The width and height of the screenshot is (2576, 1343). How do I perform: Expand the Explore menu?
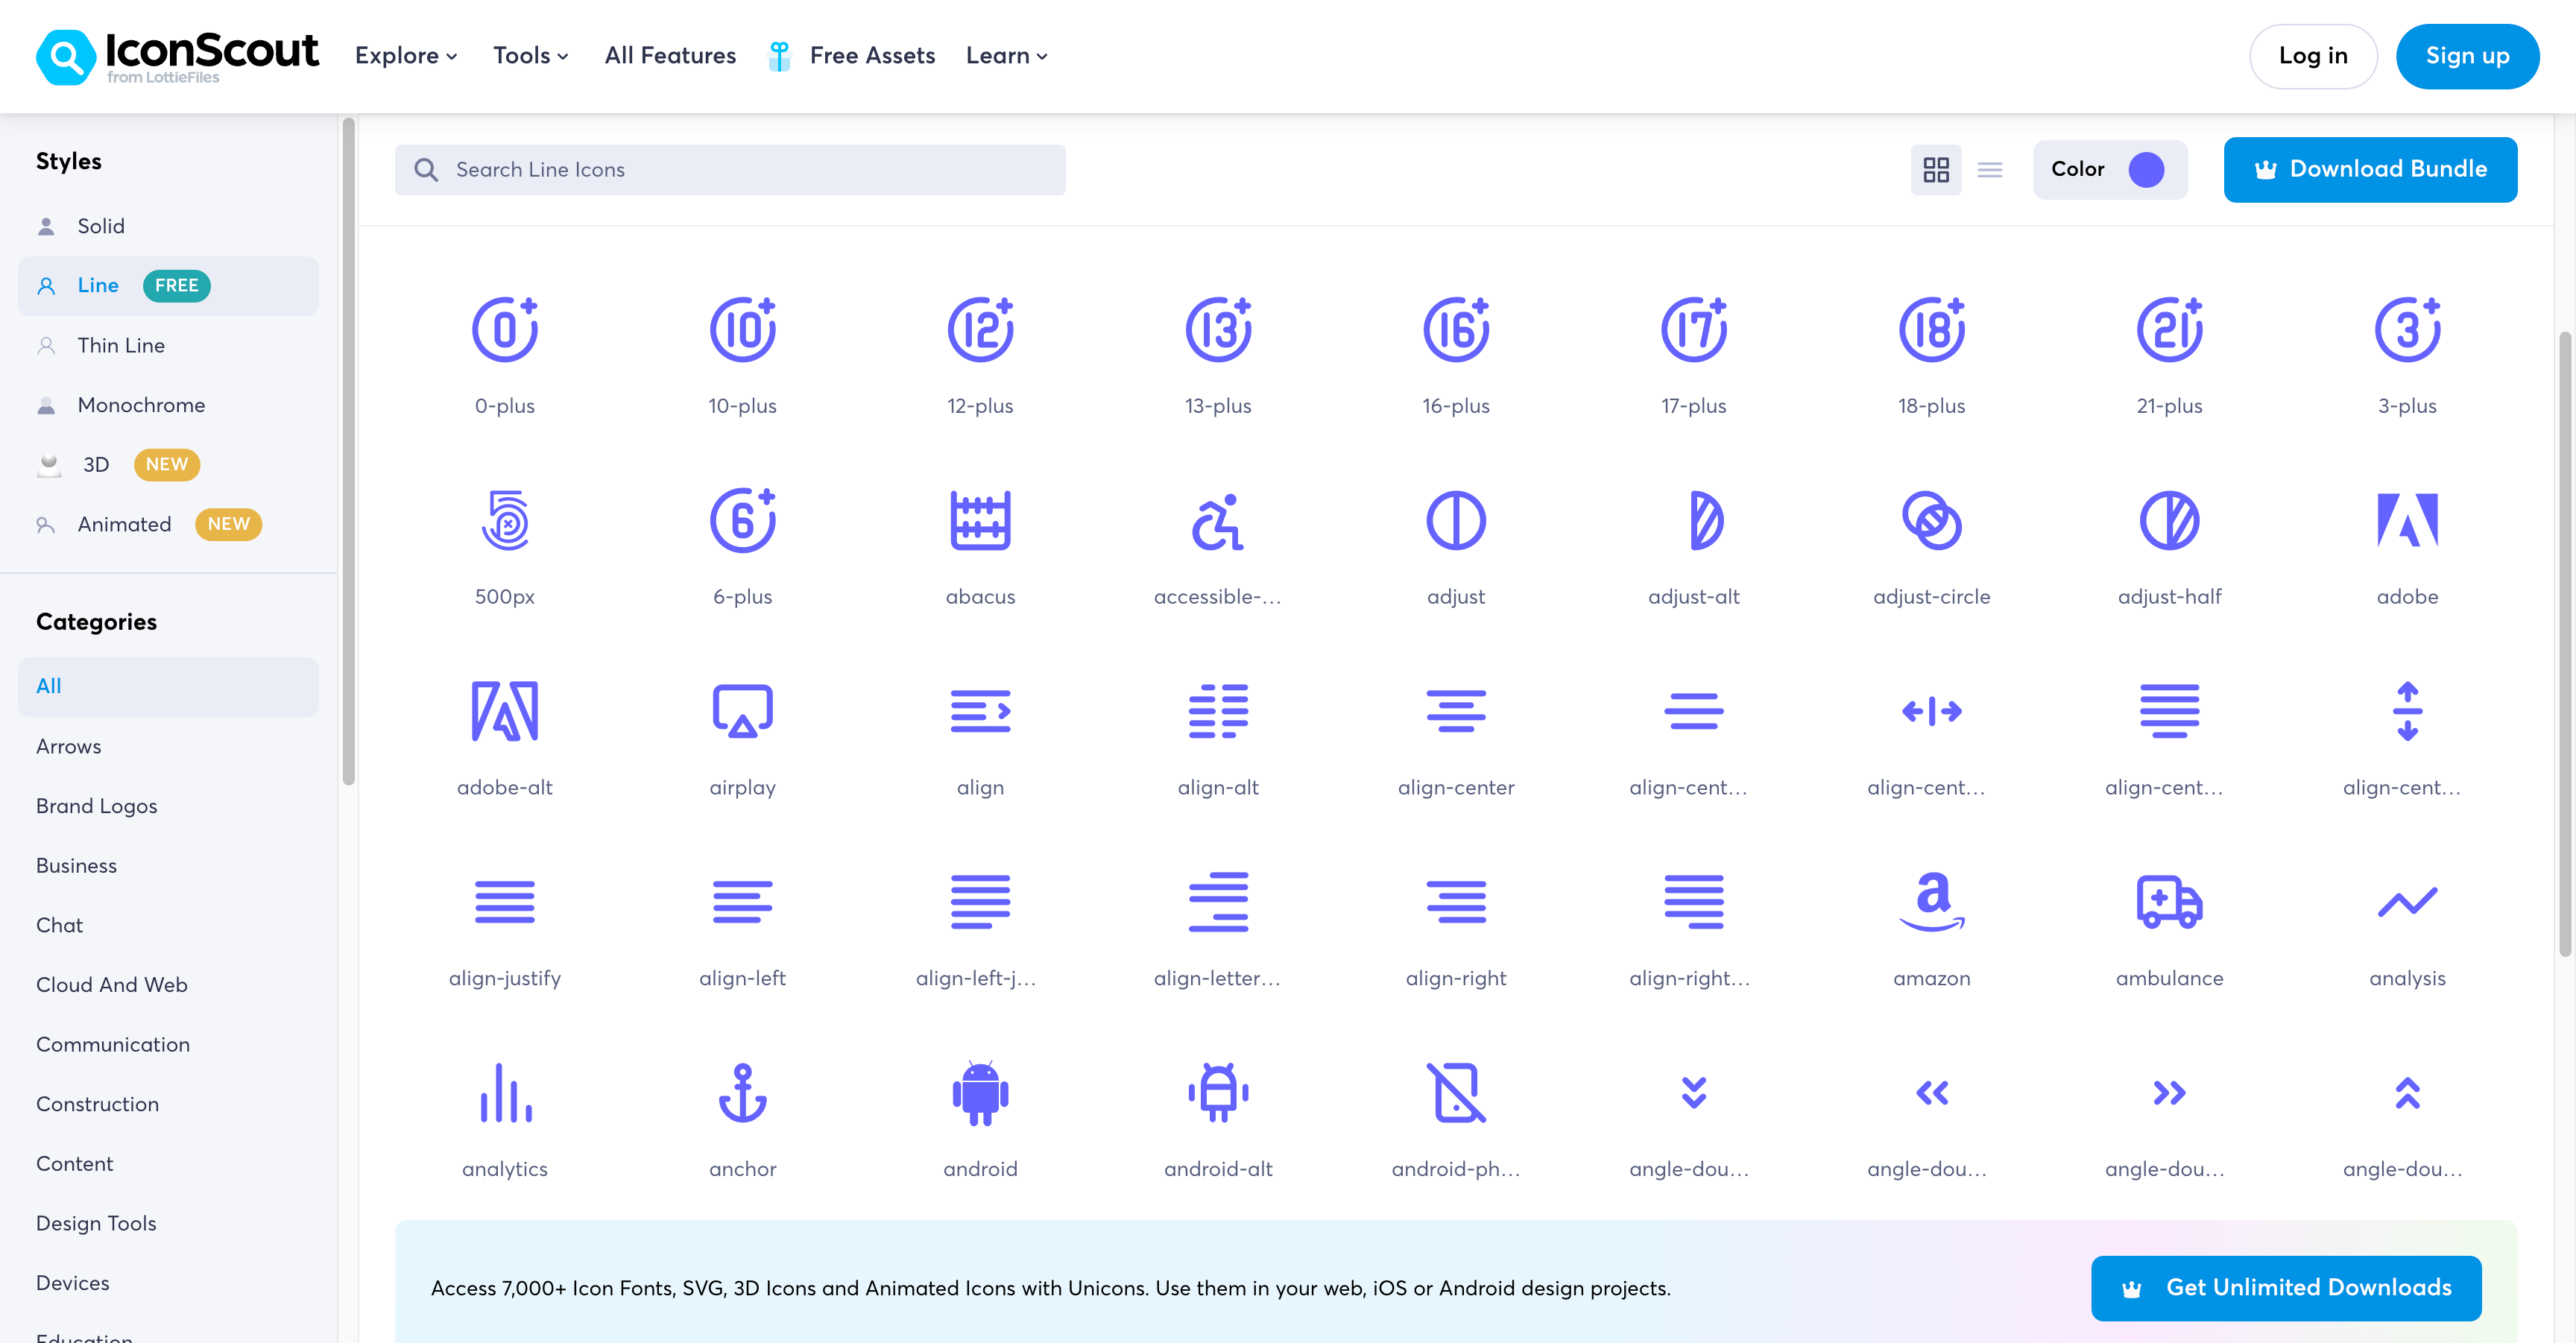click(406, 56)
